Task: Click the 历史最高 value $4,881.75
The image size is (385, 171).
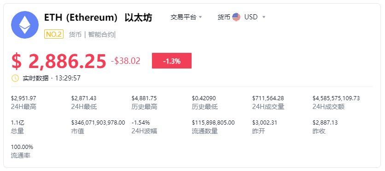Action: (x=144, y=98)
